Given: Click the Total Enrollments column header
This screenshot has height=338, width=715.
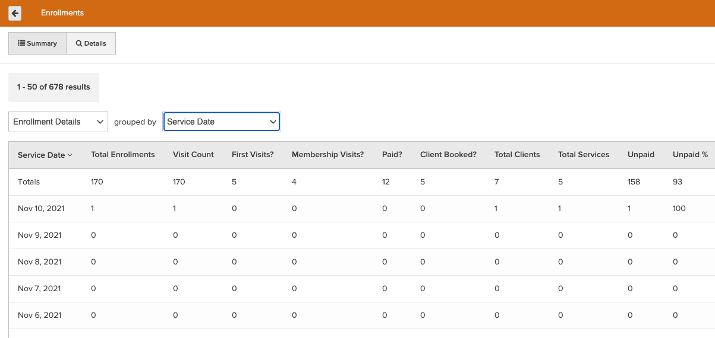Looking at the screenshot, I should [122, 155].
